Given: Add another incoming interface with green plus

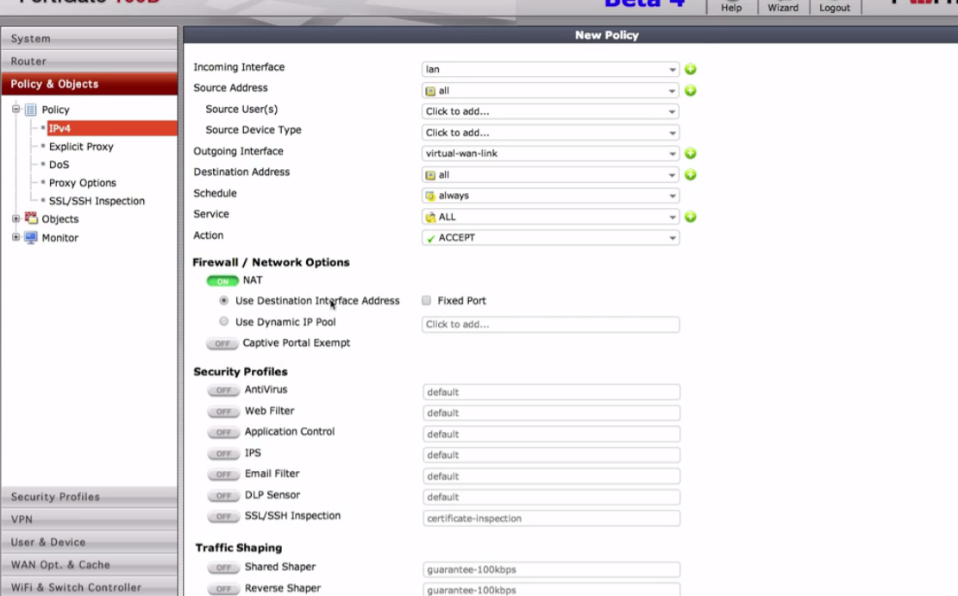Looking at the screenshot, I should pyautogui.click(x=691, y=69).
